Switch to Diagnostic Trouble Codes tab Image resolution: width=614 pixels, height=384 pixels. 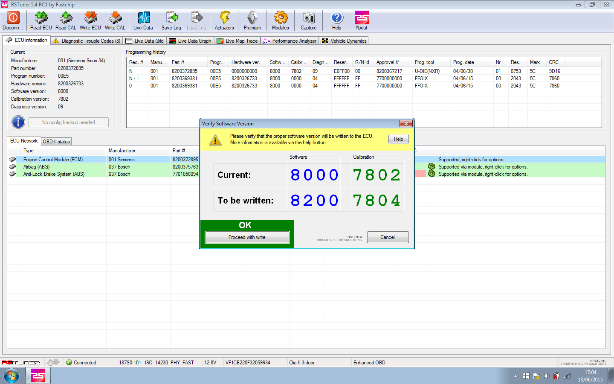point(87,41)
